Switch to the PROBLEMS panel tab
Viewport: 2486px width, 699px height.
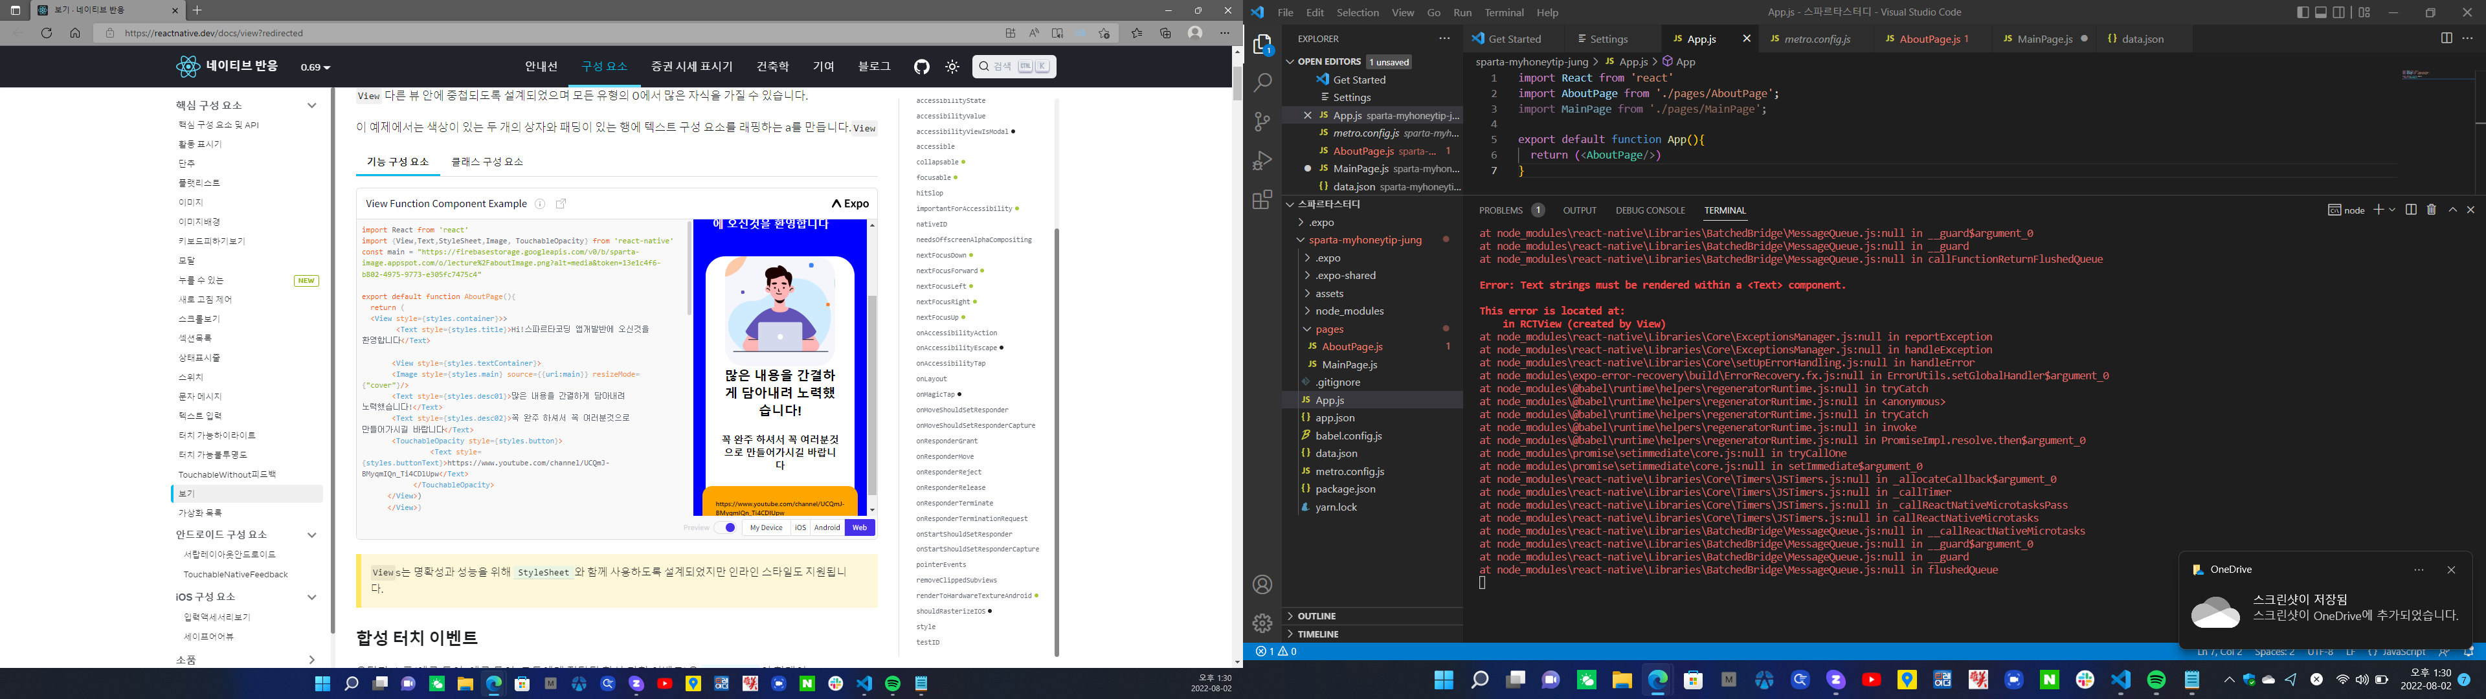(1511, 210)
